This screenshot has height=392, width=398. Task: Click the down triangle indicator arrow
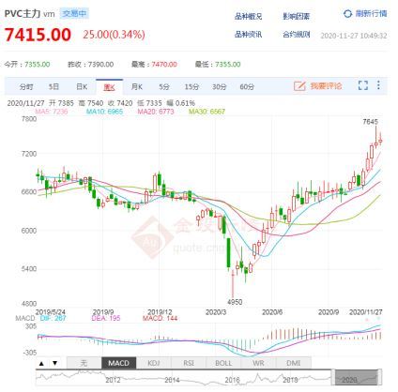click(54, 363)
